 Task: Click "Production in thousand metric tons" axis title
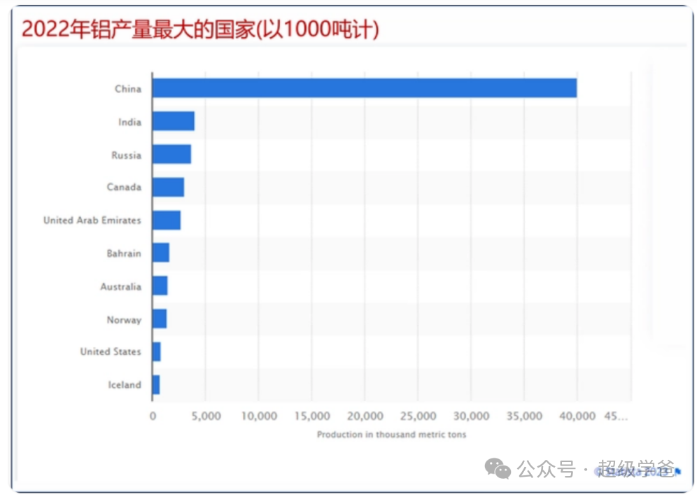click(x=391, y=435)
